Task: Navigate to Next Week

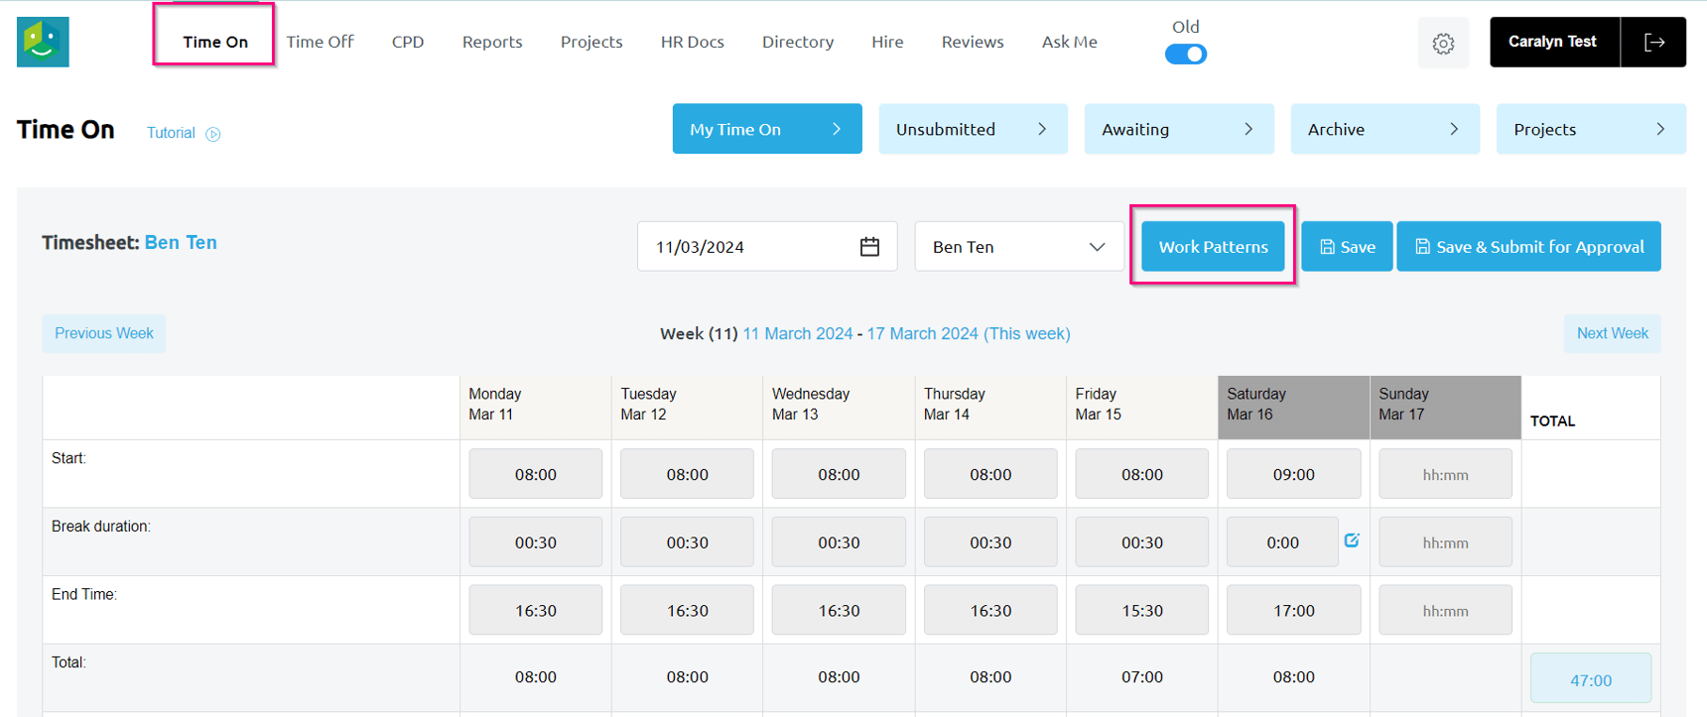Action: pyautogui.click(x=1612, y=333)
